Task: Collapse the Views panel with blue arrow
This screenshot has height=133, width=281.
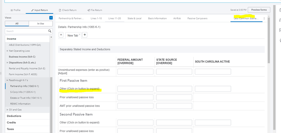Action: click(51, 18)
